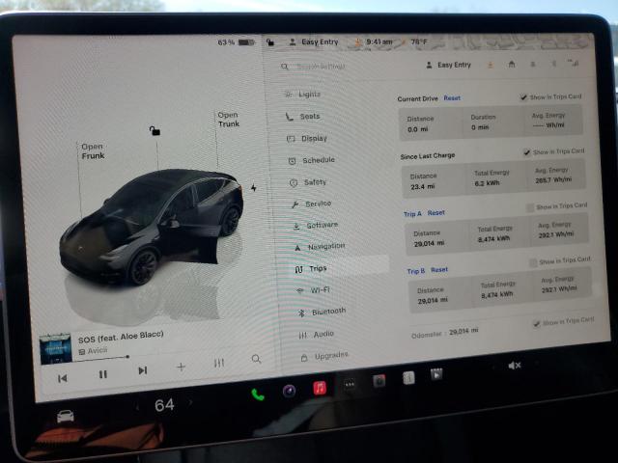Open the Lights settings icon
The image size is (618, 463).
pyautogui.click(x=289, y=95)
